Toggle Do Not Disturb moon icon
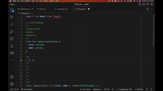 [122, 1]
